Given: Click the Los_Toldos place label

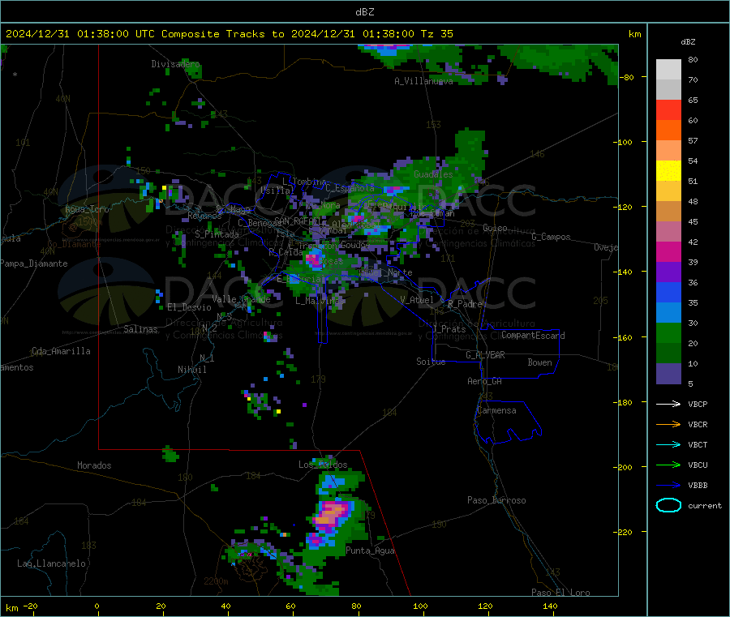Looking at the screenshot, I should [x=323, y=465].
